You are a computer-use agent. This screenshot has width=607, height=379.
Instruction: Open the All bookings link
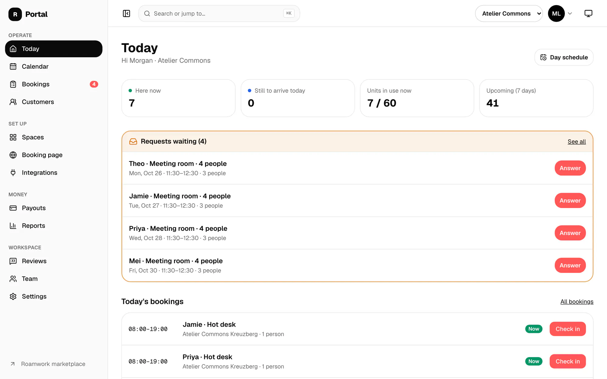point(577,302)
